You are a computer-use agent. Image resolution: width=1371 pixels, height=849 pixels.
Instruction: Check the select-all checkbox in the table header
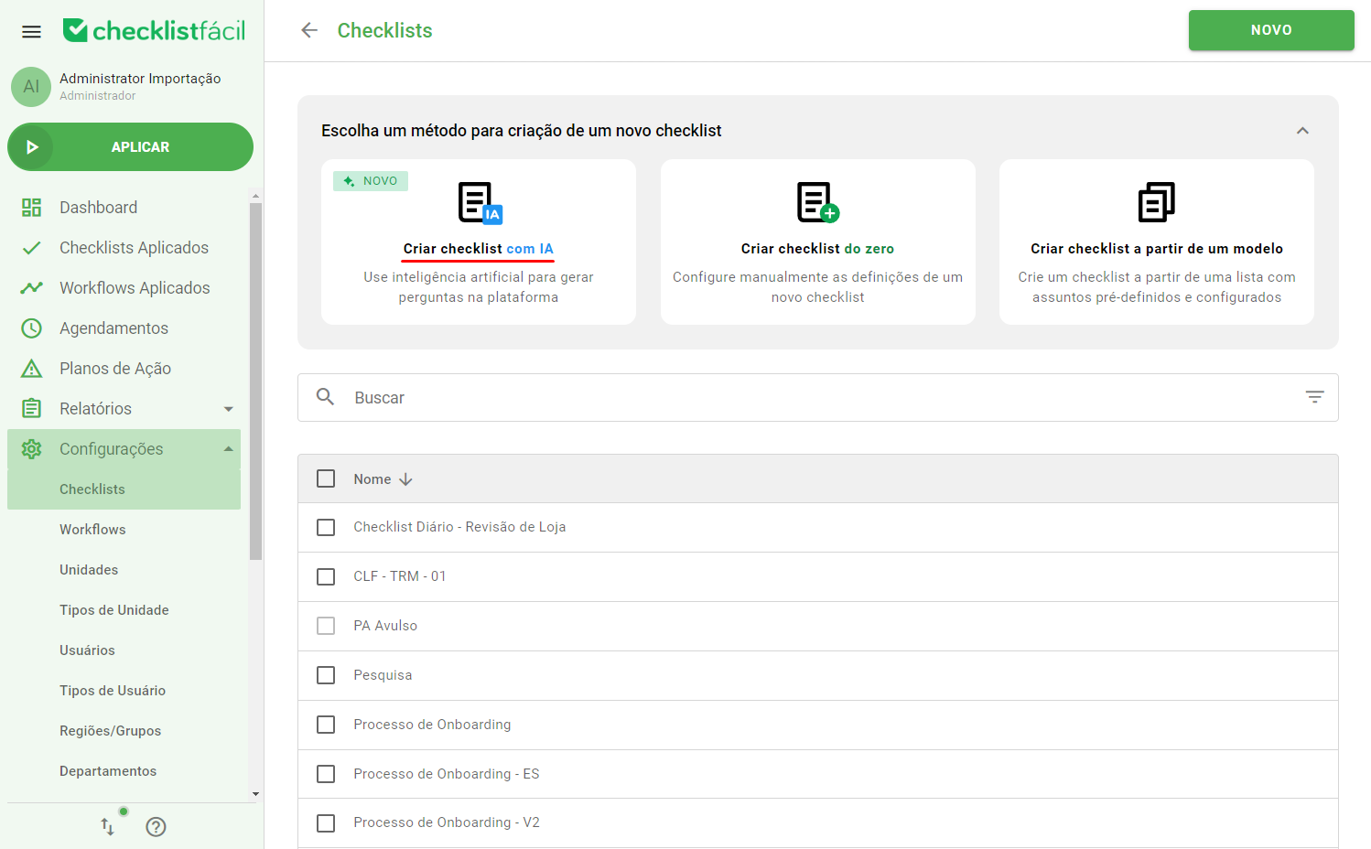tap(326, 478)
